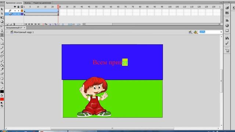Select the Pencil tool
Image resolution: width=235 pixels, height=132 pixels.
pos(2,48)
